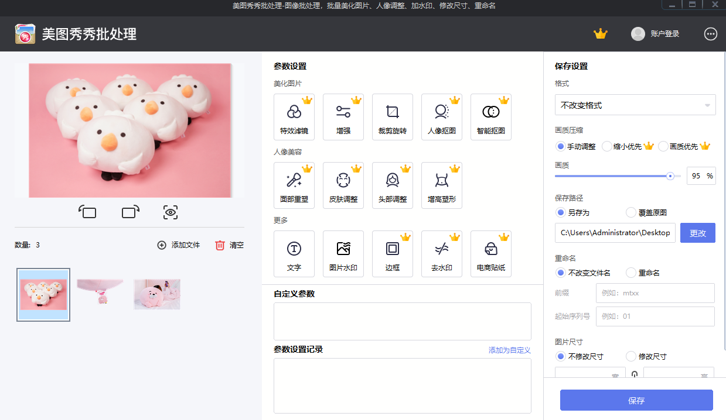Screen dimensions: 726x420
Task: Select the third thumbnail with pink bear
Action: coord(157,294)
